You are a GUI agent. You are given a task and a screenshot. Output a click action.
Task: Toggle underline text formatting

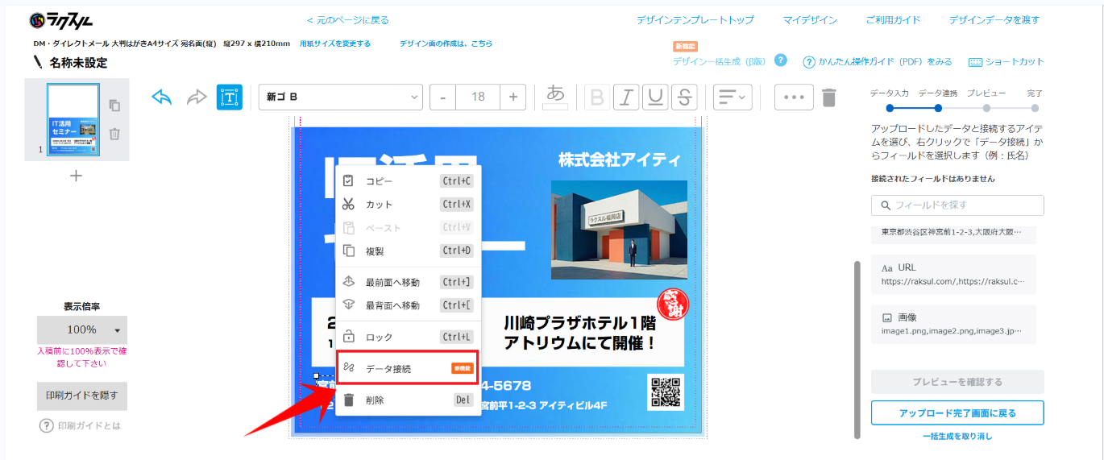coord(656,97)
